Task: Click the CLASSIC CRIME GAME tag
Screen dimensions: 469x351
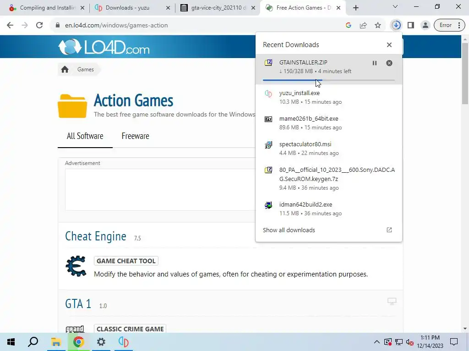Action: tap(130, 329)
